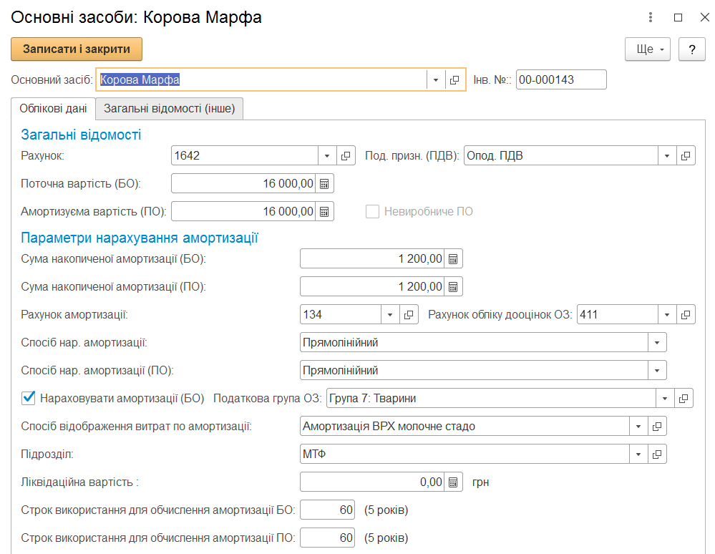
Task: Click the Загальні відомості section heading
Action: tap(81, 135)
